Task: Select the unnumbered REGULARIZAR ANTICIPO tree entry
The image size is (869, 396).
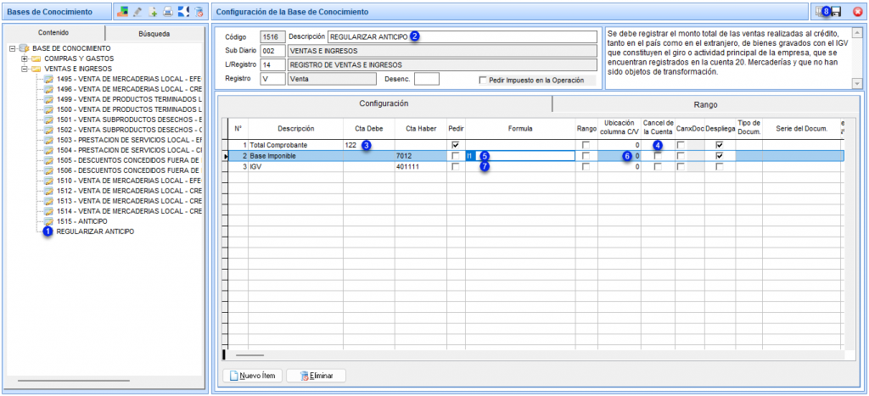Action: click(x=95, y=231)
